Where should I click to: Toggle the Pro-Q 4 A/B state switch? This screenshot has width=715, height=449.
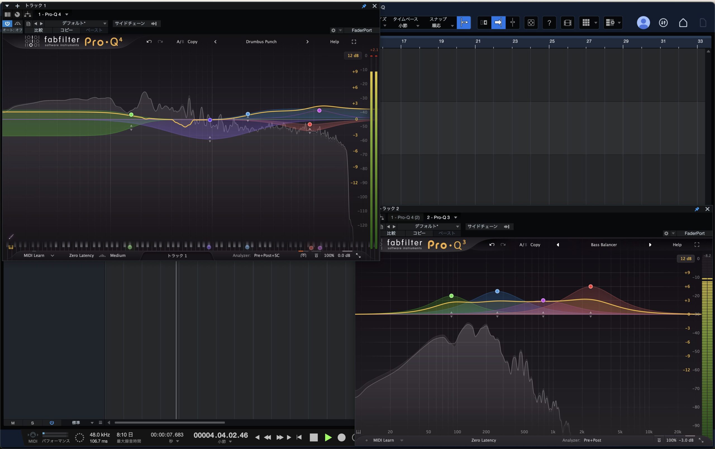(180, 42)
